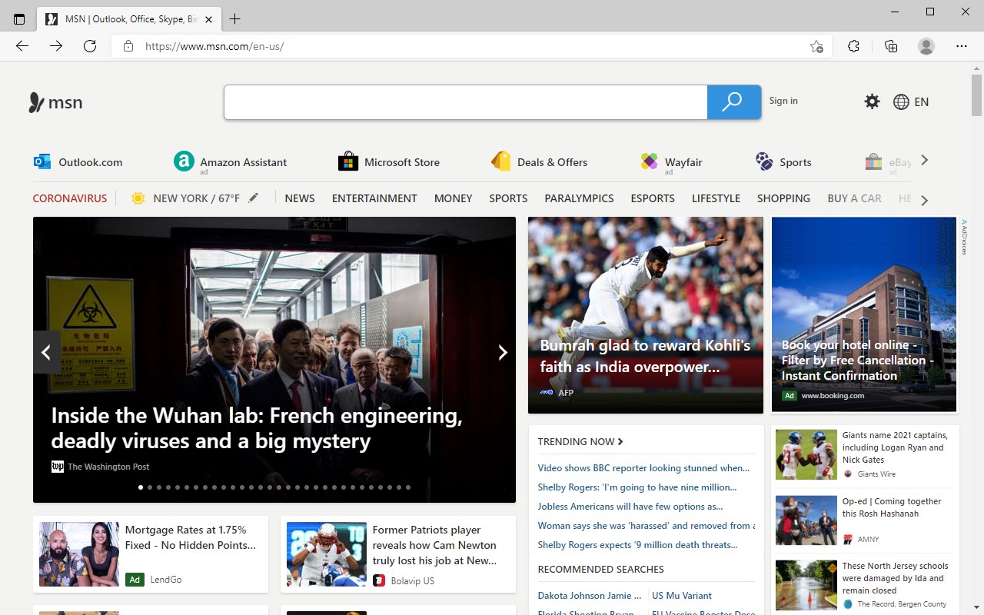Open a new tab with plus button
984x615 pixels.
click(x=234, y=19)
